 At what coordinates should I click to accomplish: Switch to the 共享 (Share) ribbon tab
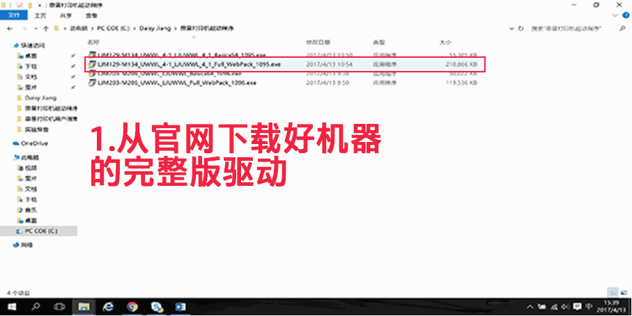point(66,15)
